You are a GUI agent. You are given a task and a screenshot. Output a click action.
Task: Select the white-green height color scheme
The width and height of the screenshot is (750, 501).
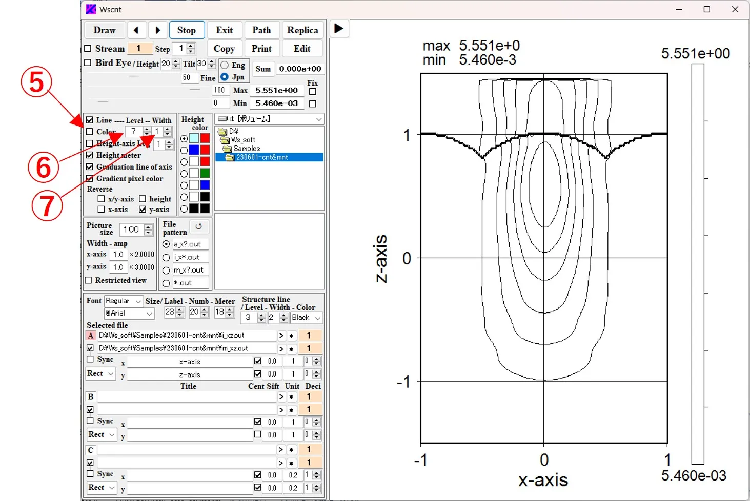pos(184,174)
